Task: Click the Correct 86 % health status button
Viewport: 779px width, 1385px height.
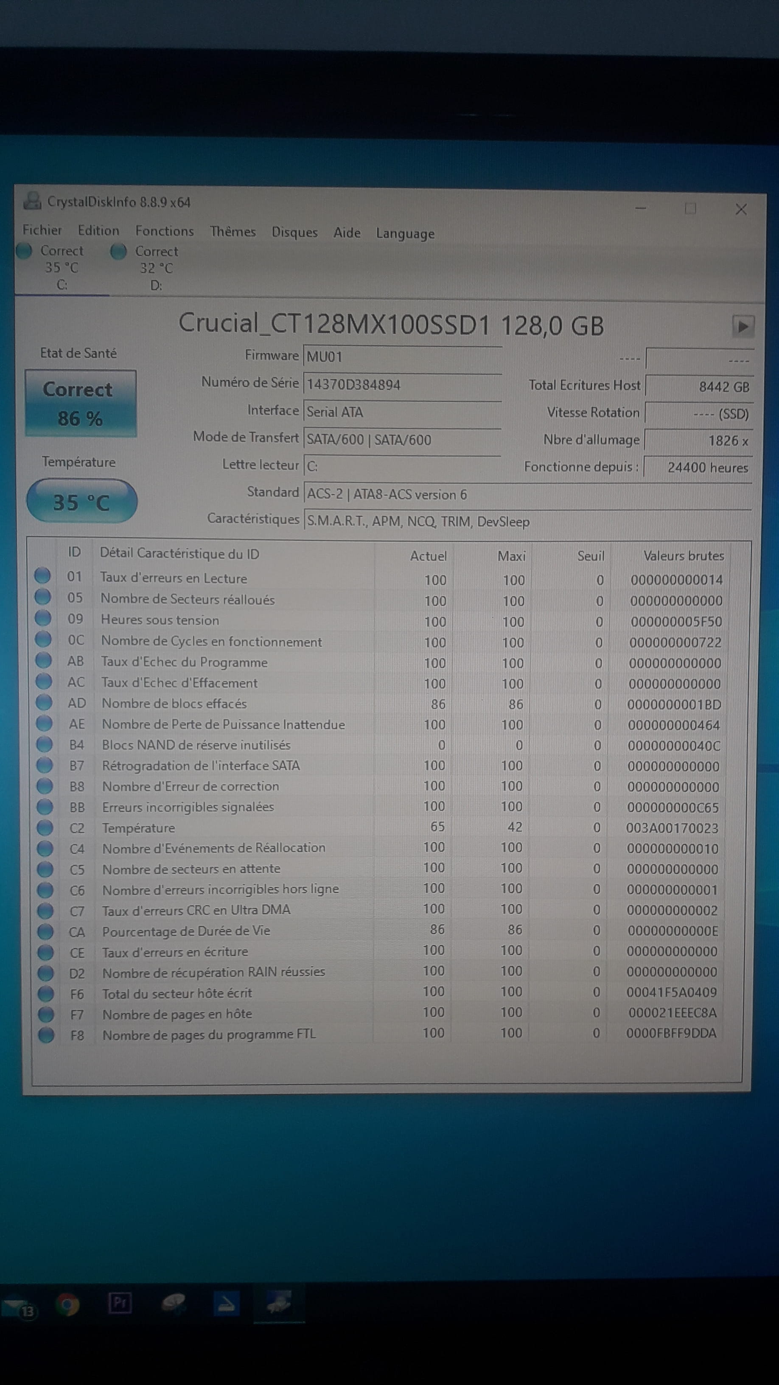Action: [81, 403]
